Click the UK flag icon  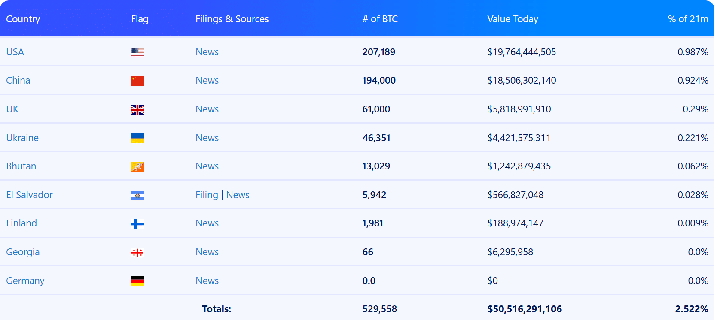pos(137,110)
